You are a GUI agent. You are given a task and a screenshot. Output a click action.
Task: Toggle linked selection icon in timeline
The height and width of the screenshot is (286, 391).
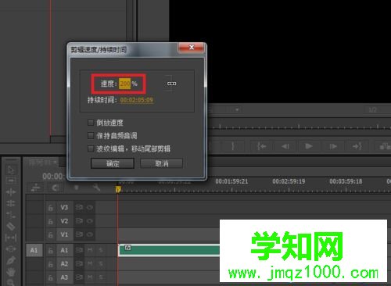click(x=56, y=188)
